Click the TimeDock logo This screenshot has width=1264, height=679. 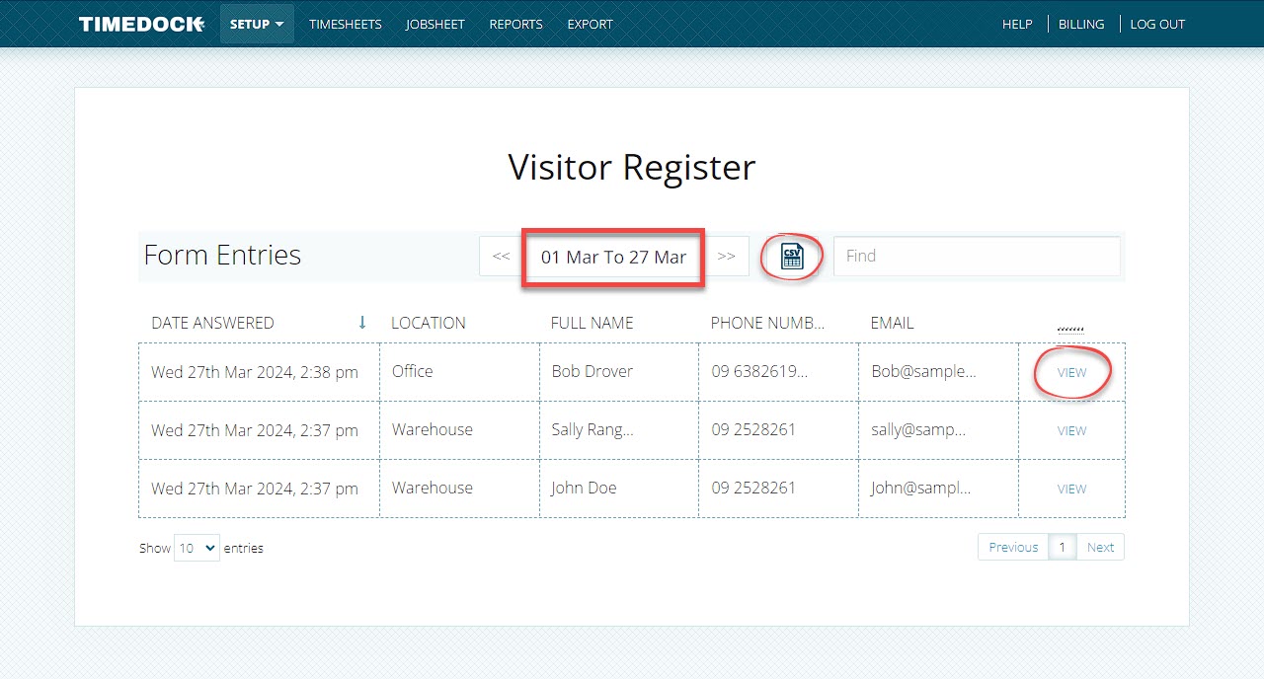141,24
